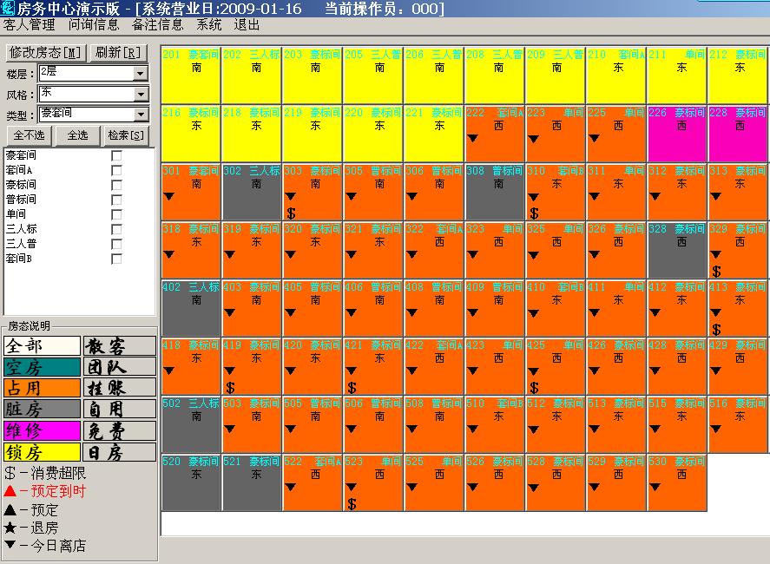
Task: Select gray dirty room 520 tile
Action: click(191, 483)
